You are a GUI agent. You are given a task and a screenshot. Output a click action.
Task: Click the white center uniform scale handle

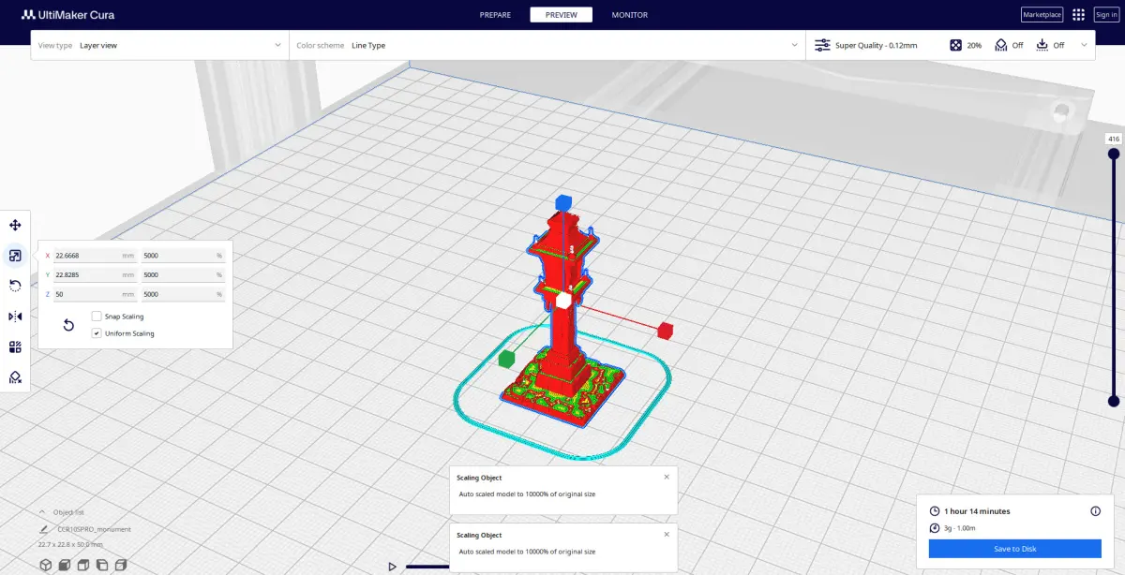(563, 301)
